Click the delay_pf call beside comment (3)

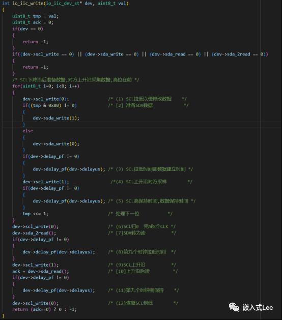(x=69, y=169)
